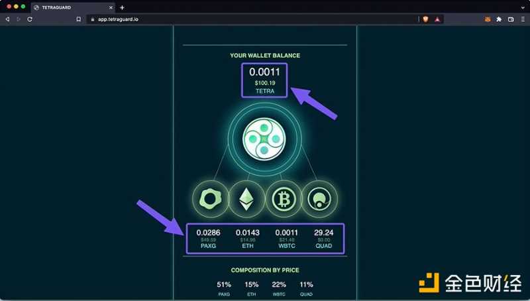Viewport: 530px width, 301px height.
Task: Switch to the TETRAGUARD tab
Action: 66,7
